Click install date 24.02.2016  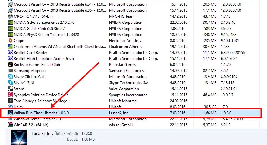179,101
